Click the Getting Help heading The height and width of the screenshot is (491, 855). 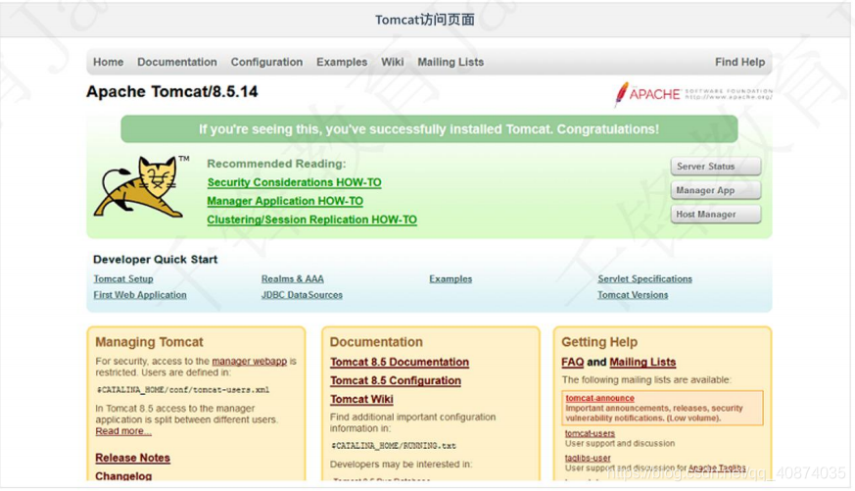[599, 342]
